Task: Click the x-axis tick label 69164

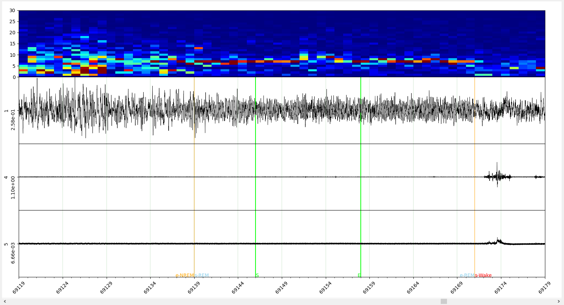Action: tap(413, 287)
